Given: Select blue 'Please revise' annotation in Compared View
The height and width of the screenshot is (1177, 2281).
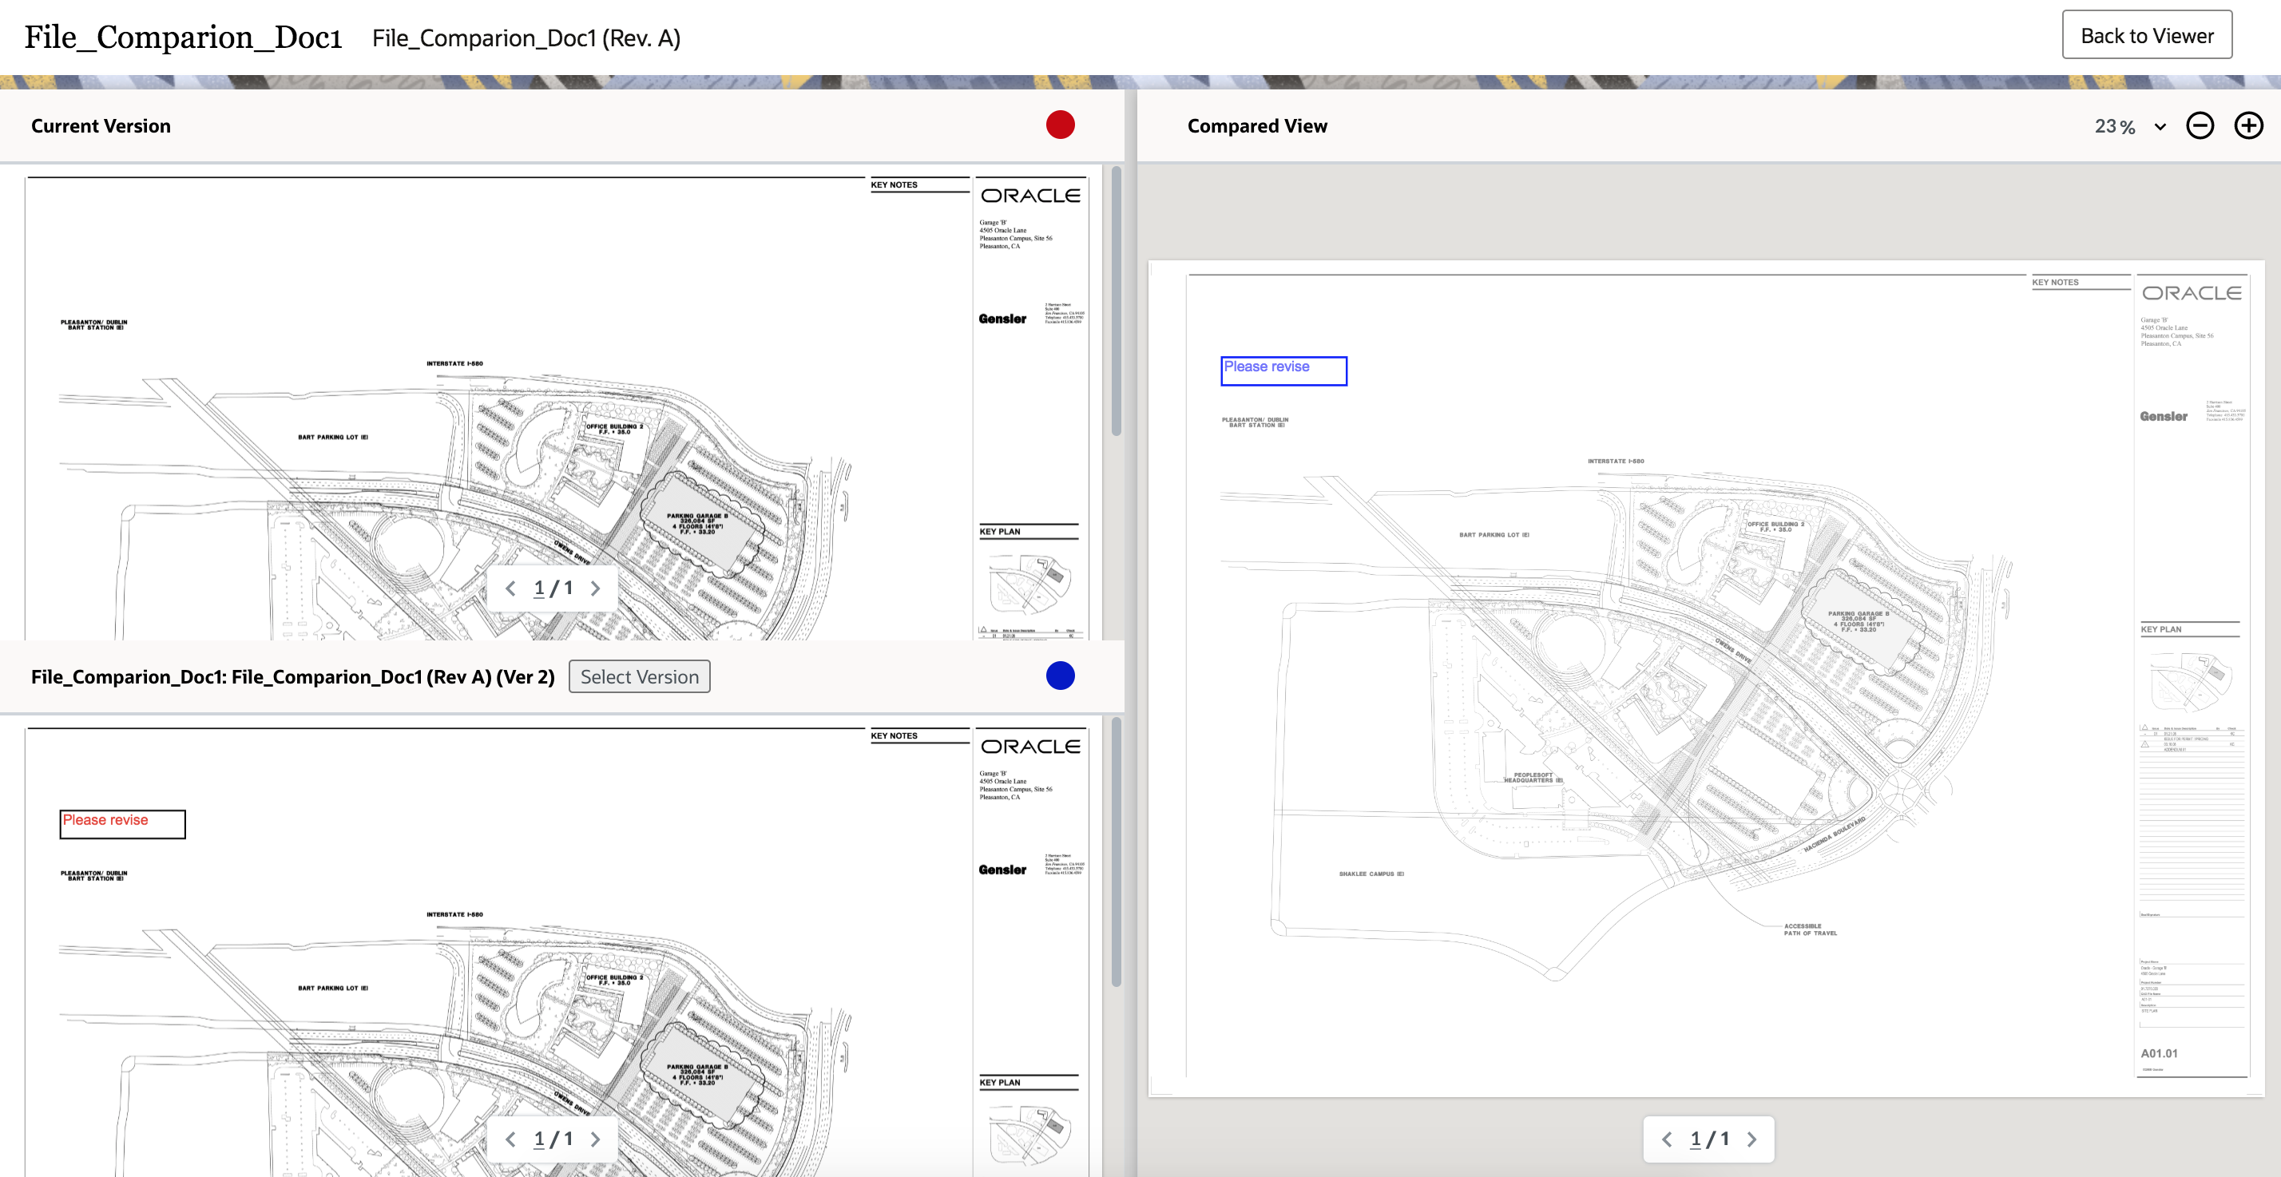Looking at the screenshot, I should tap(1283, 371).
